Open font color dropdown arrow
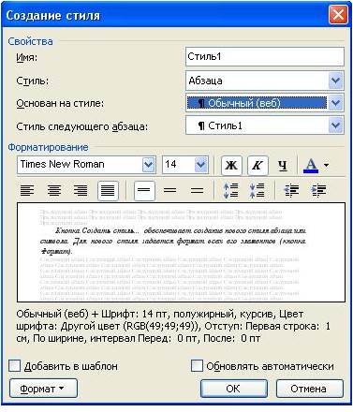 pyautogui.click(x=327, y=165)
